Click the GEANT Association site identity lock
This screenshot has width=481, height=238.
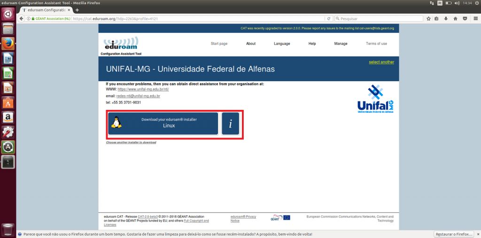[51, 19]
